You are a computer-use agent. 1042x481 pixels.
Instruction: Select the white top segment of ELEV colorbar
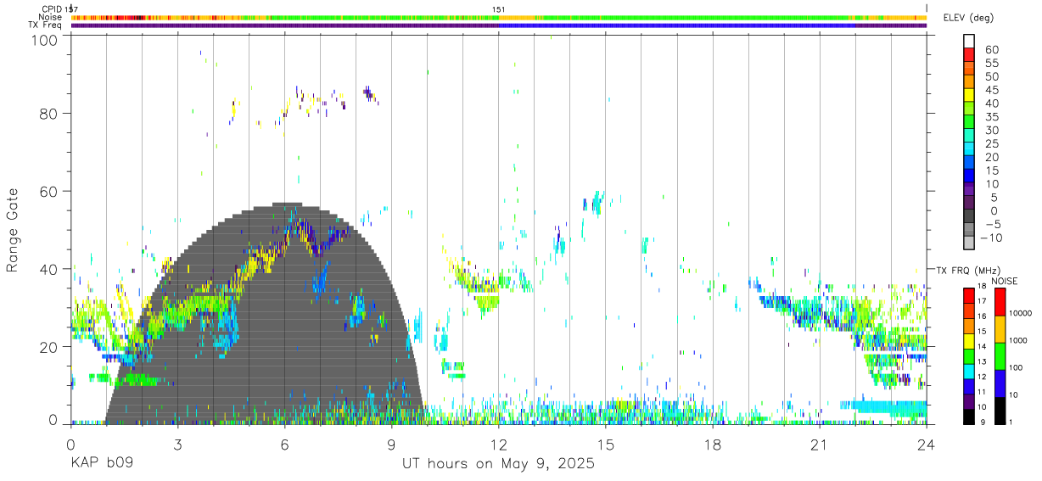[x=969, y=42]
